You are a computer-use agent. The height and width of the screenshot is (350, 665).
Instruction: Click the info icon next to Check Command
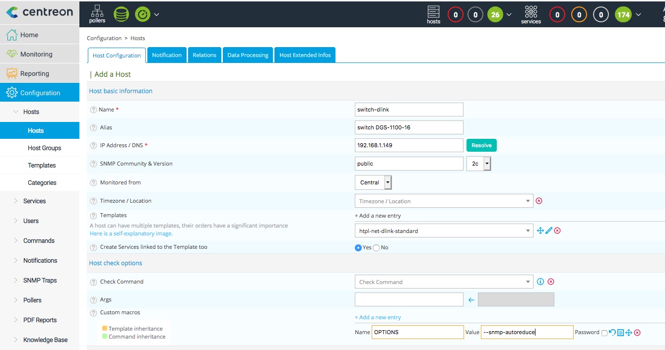540,282
